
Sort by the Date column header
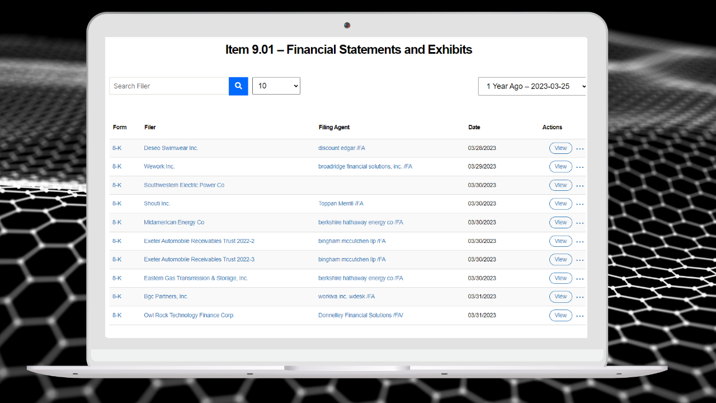coord(474,128)
